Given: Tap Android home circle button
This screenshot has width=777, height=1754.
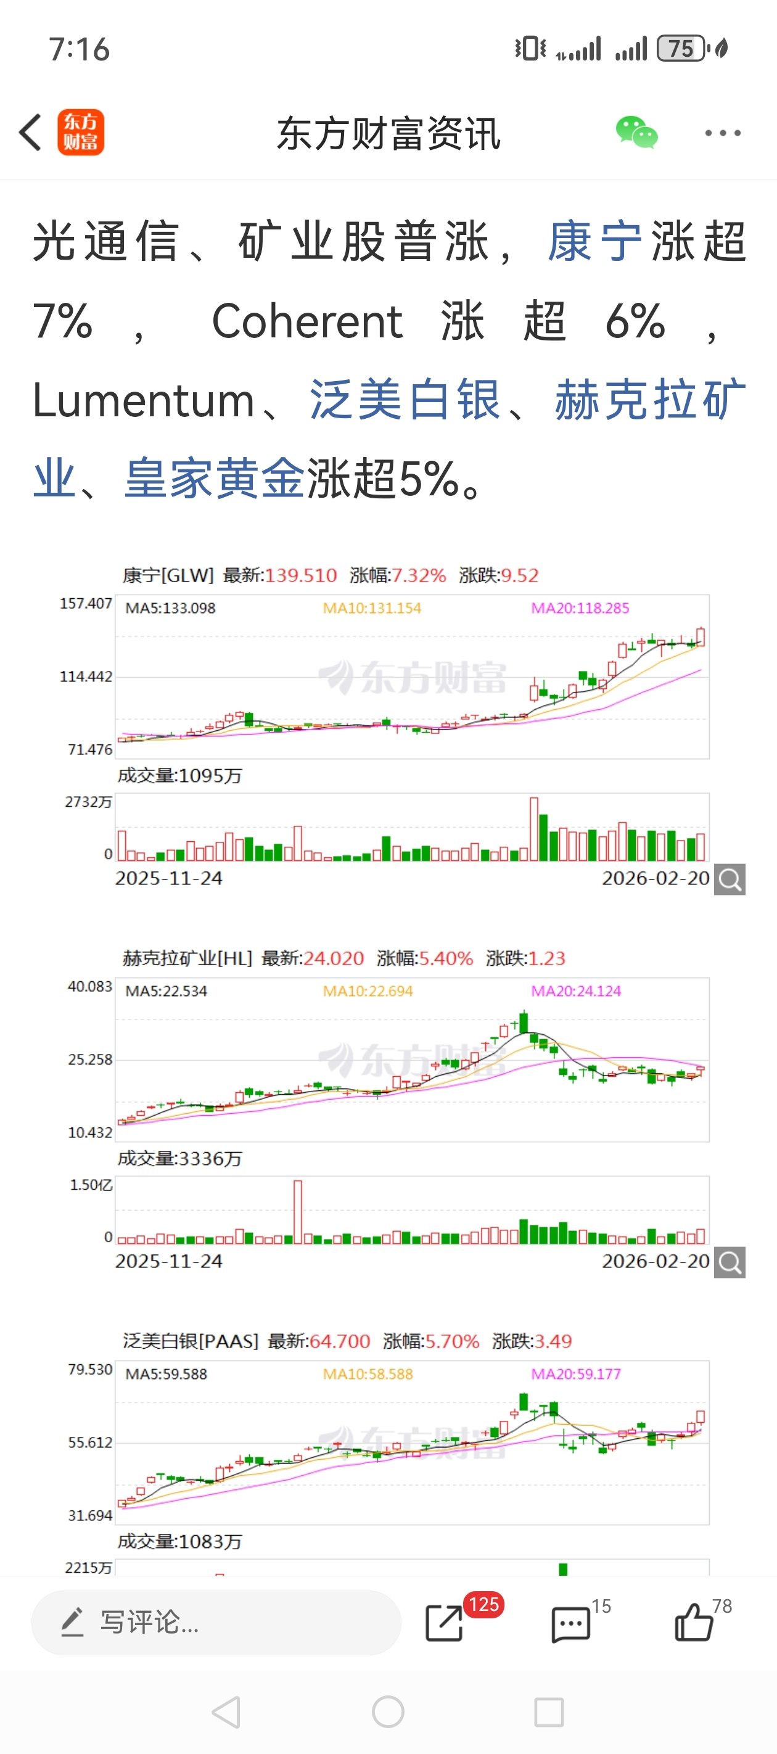Looking at the screenshot, I should click(x=388, y=1712).
